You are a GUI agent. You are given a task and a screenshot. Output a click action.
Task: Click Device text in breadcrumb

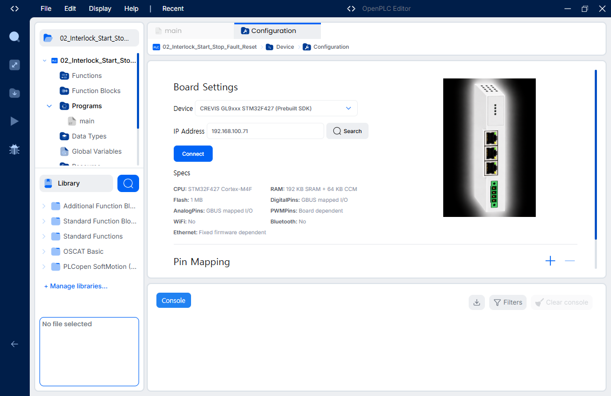click(x=285, y=47)
